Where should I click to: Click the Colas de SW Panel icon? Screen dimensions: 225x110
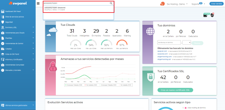point(3,54)
